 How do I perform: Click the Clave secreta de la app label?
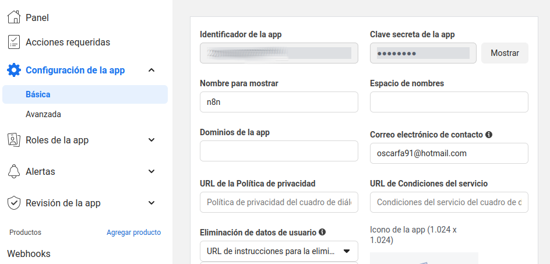pyautogui.click(x=412, y=34)
